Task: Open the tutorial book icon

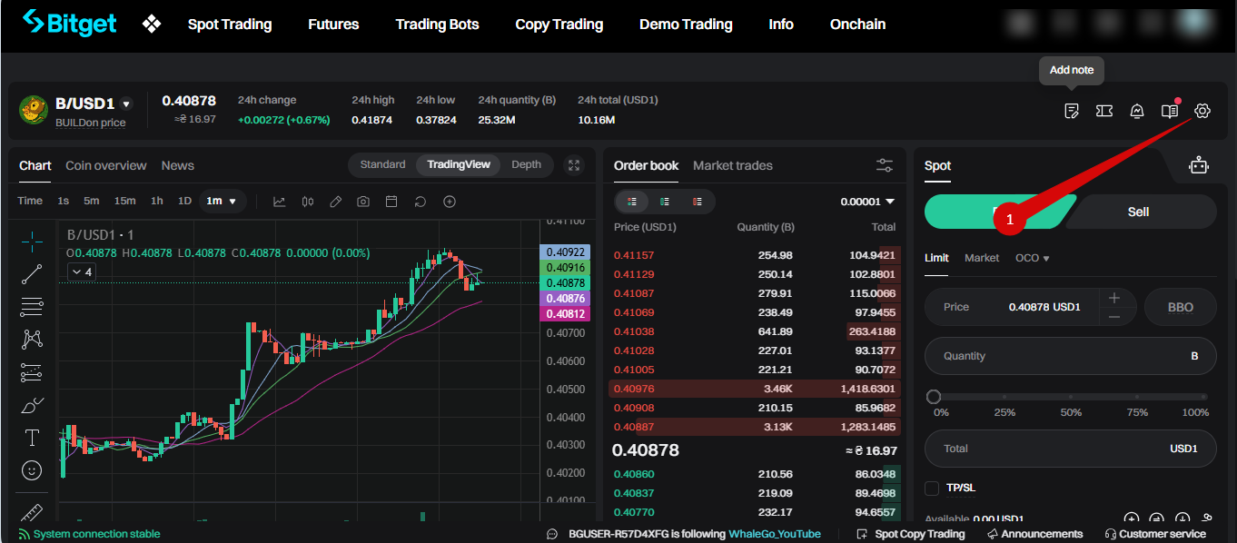Action: tap(1170, 111)
